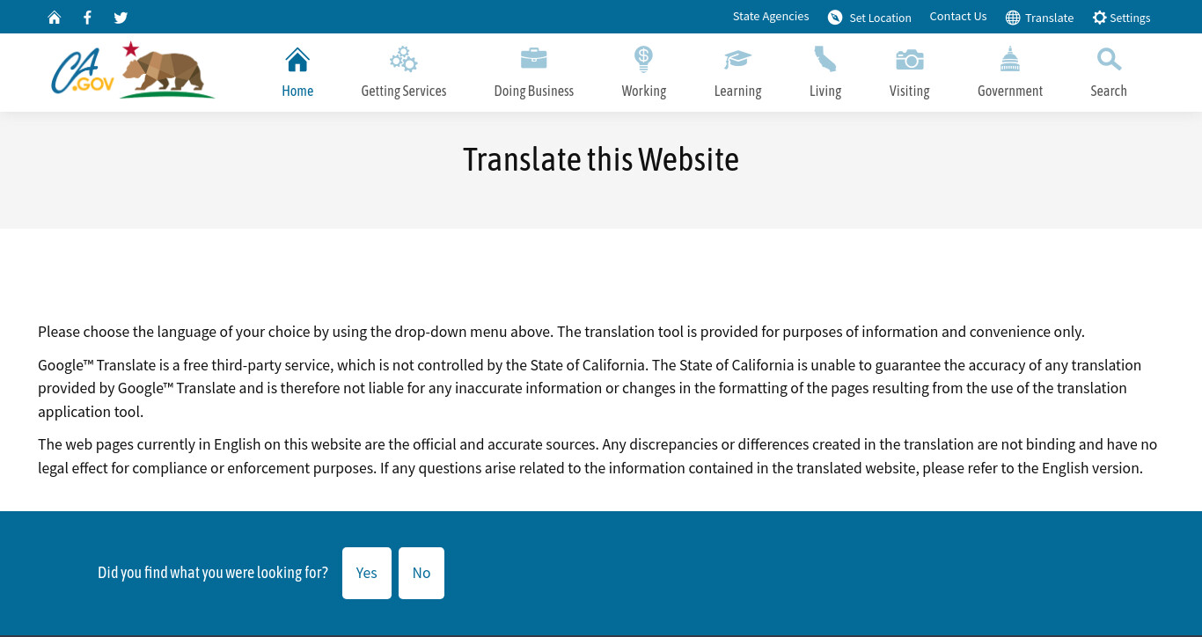Click the Government capitol dome icon
Screen dimensions: 1202x637
coord(1010,59)
